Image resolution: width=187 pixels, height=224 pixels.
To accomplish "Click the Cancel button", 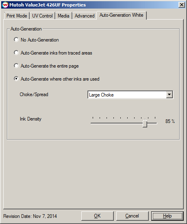I will [x=132, y=216].
